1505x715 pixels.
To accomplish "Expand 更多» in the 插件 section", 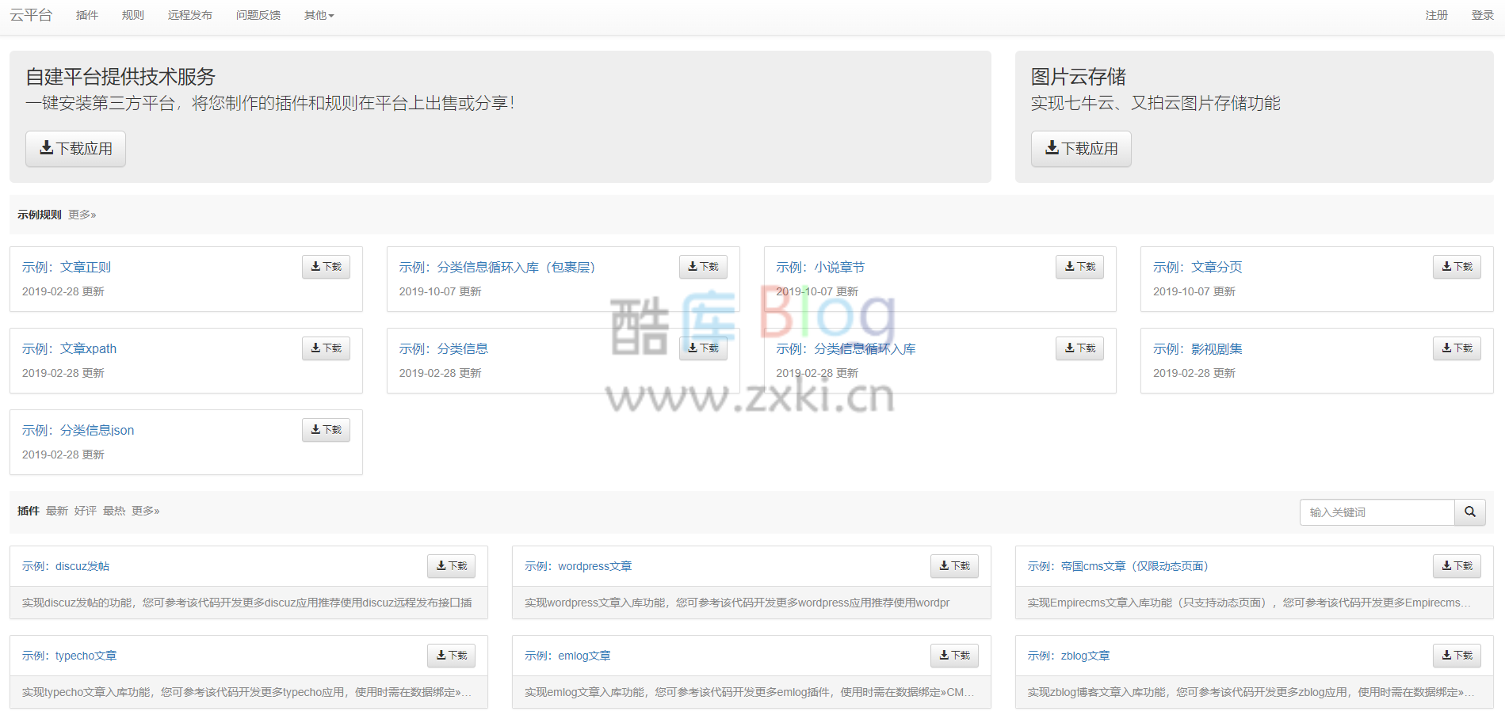I will (145, 511).
